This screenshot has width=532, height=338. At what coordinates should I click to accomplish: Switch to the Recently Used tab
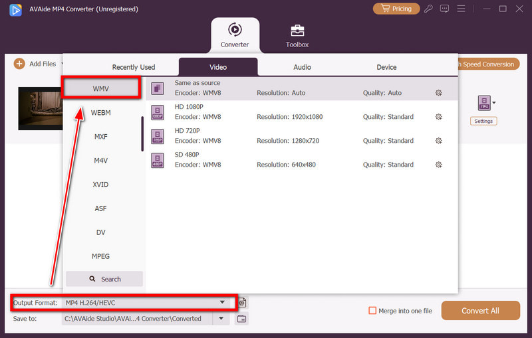[x=134, y=67]
